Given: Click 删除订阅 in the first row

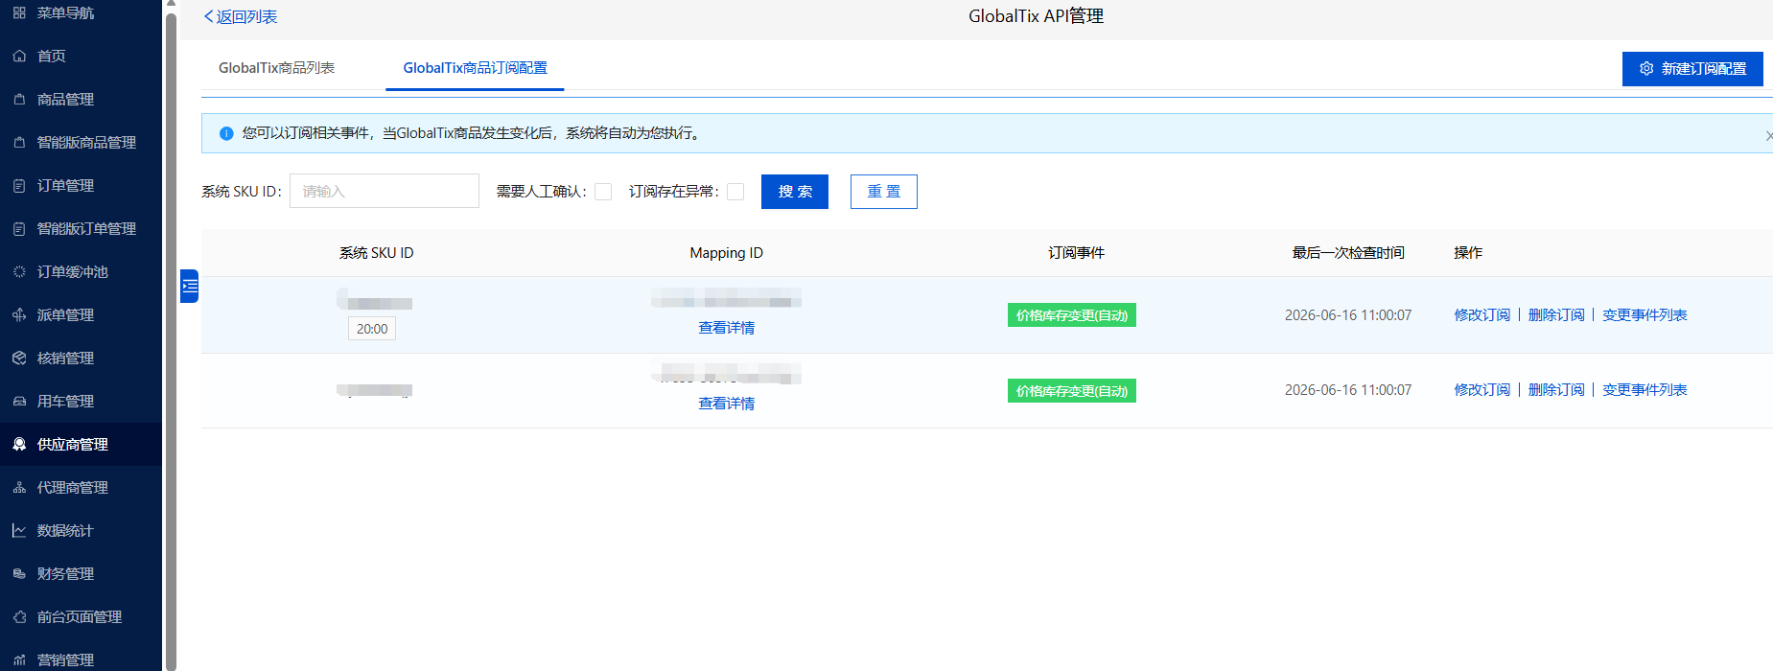Looking at the screenshot, I should pyautogui.click(x=1556, y=315).
